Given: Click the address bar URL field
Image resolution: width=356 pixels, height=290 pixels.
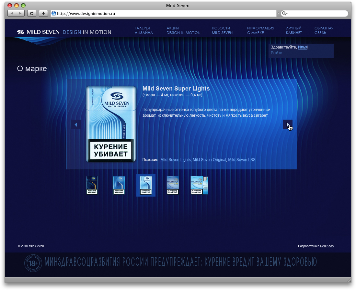Looking at the screenshot, I should coord(164,13).
